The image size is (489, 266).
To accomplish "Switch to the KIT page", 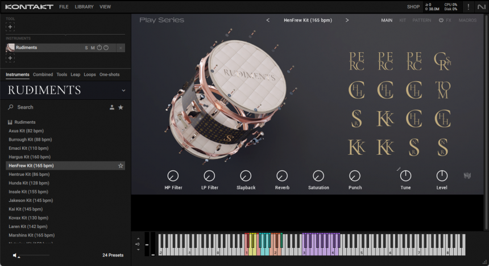I will coord(403,20).
